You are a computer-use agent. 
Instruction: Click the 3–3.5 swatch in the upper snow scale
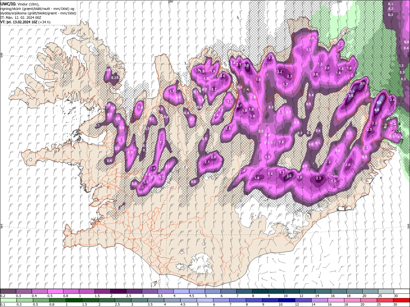click(150, 291)
